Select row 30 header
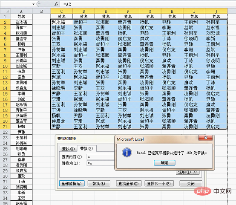 tap(5, 176)
